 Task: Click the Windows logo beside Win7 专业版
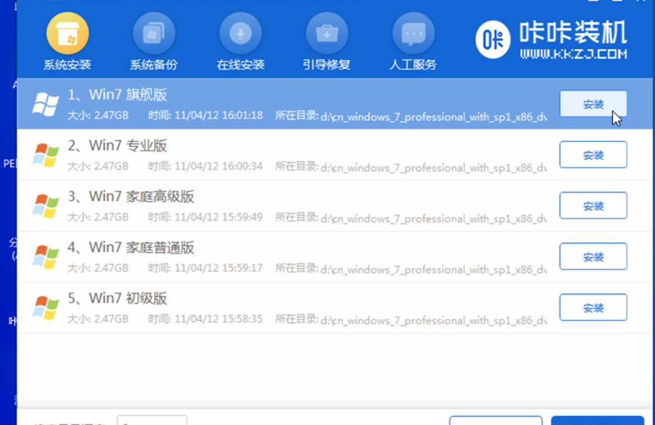46,155
